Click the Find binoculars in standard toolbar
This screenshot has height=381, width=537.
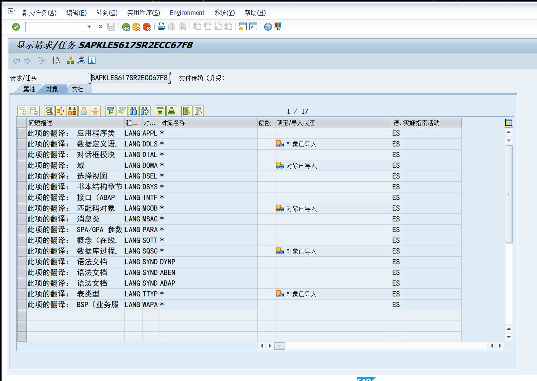point(172,27)
